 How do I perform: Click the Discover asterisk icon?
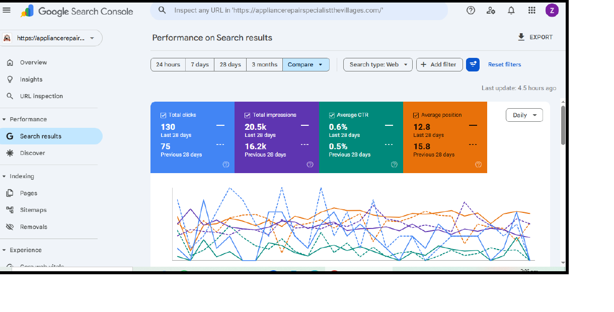pyautogui.click(x=10, y=153)
